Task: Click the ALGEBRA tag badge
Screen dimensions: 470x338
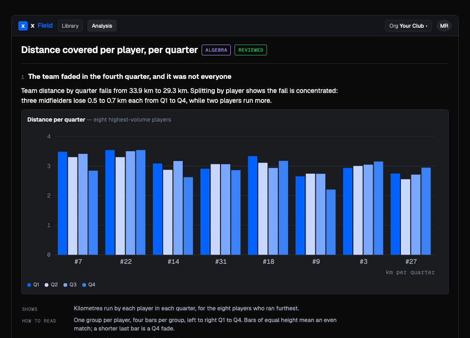Action: click(x=216, y=50)
